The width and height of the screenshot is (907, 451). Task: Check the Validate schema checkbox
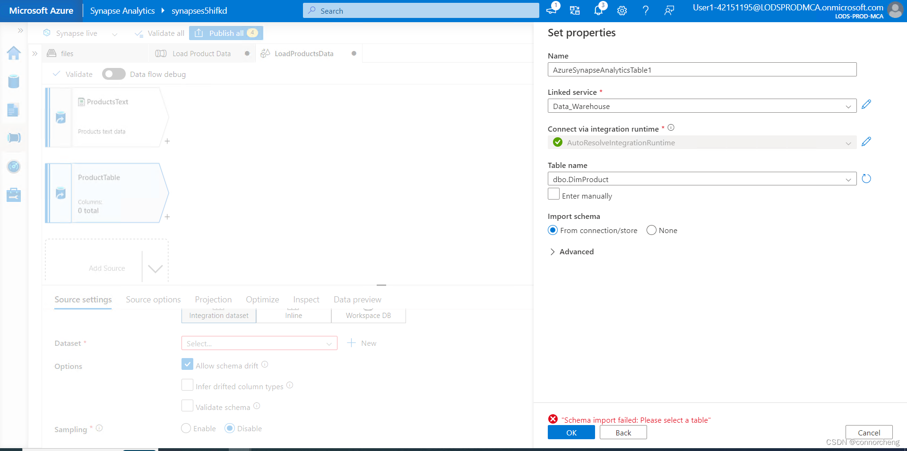pyautogui.click(x=187, y=406)
